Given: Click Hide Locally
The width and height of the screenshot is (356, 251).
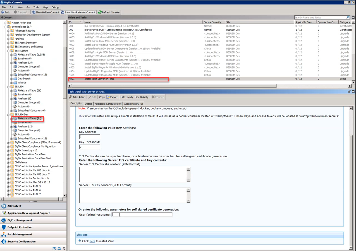Looking at the screenshot, I should (127, 97).
